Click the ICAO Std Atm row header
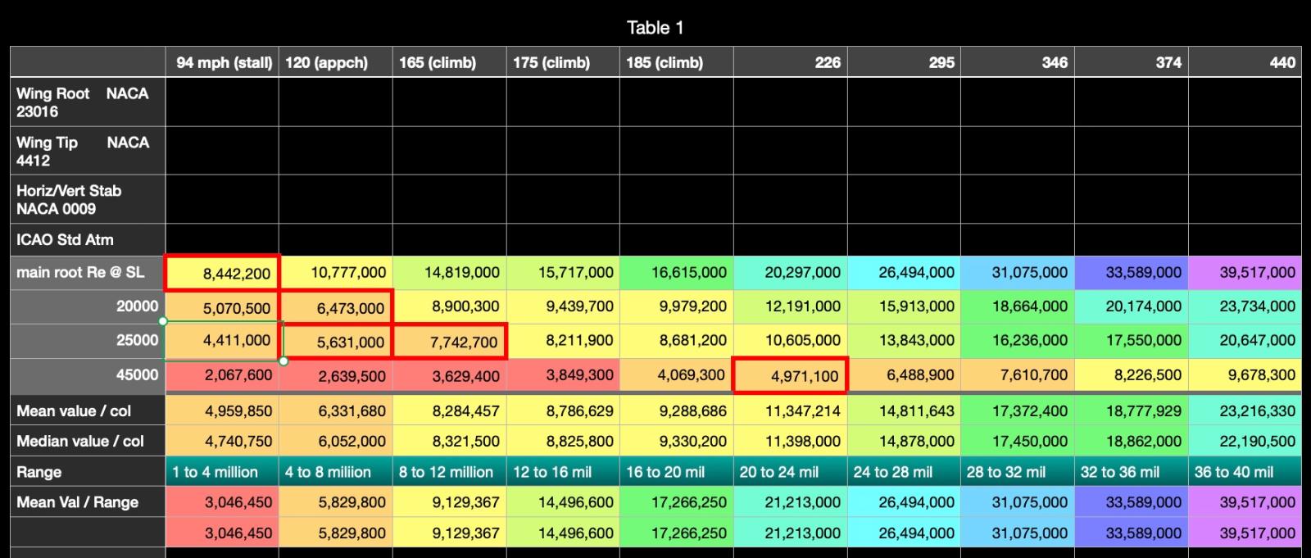The image size is (1311, 558). tap(88, 240)
